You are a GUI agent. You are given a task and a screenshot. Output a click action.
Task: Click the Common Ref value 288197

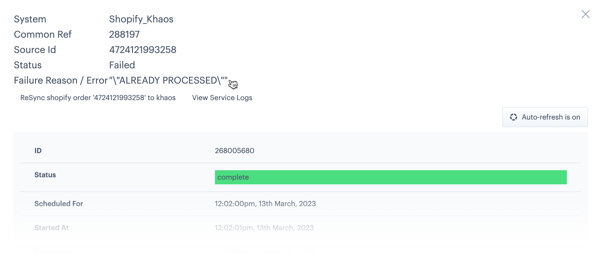pyautogui.click(x=124, y=34)
